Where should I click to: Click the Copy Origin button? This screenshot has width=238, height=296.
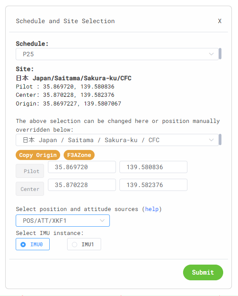point(38,155)
